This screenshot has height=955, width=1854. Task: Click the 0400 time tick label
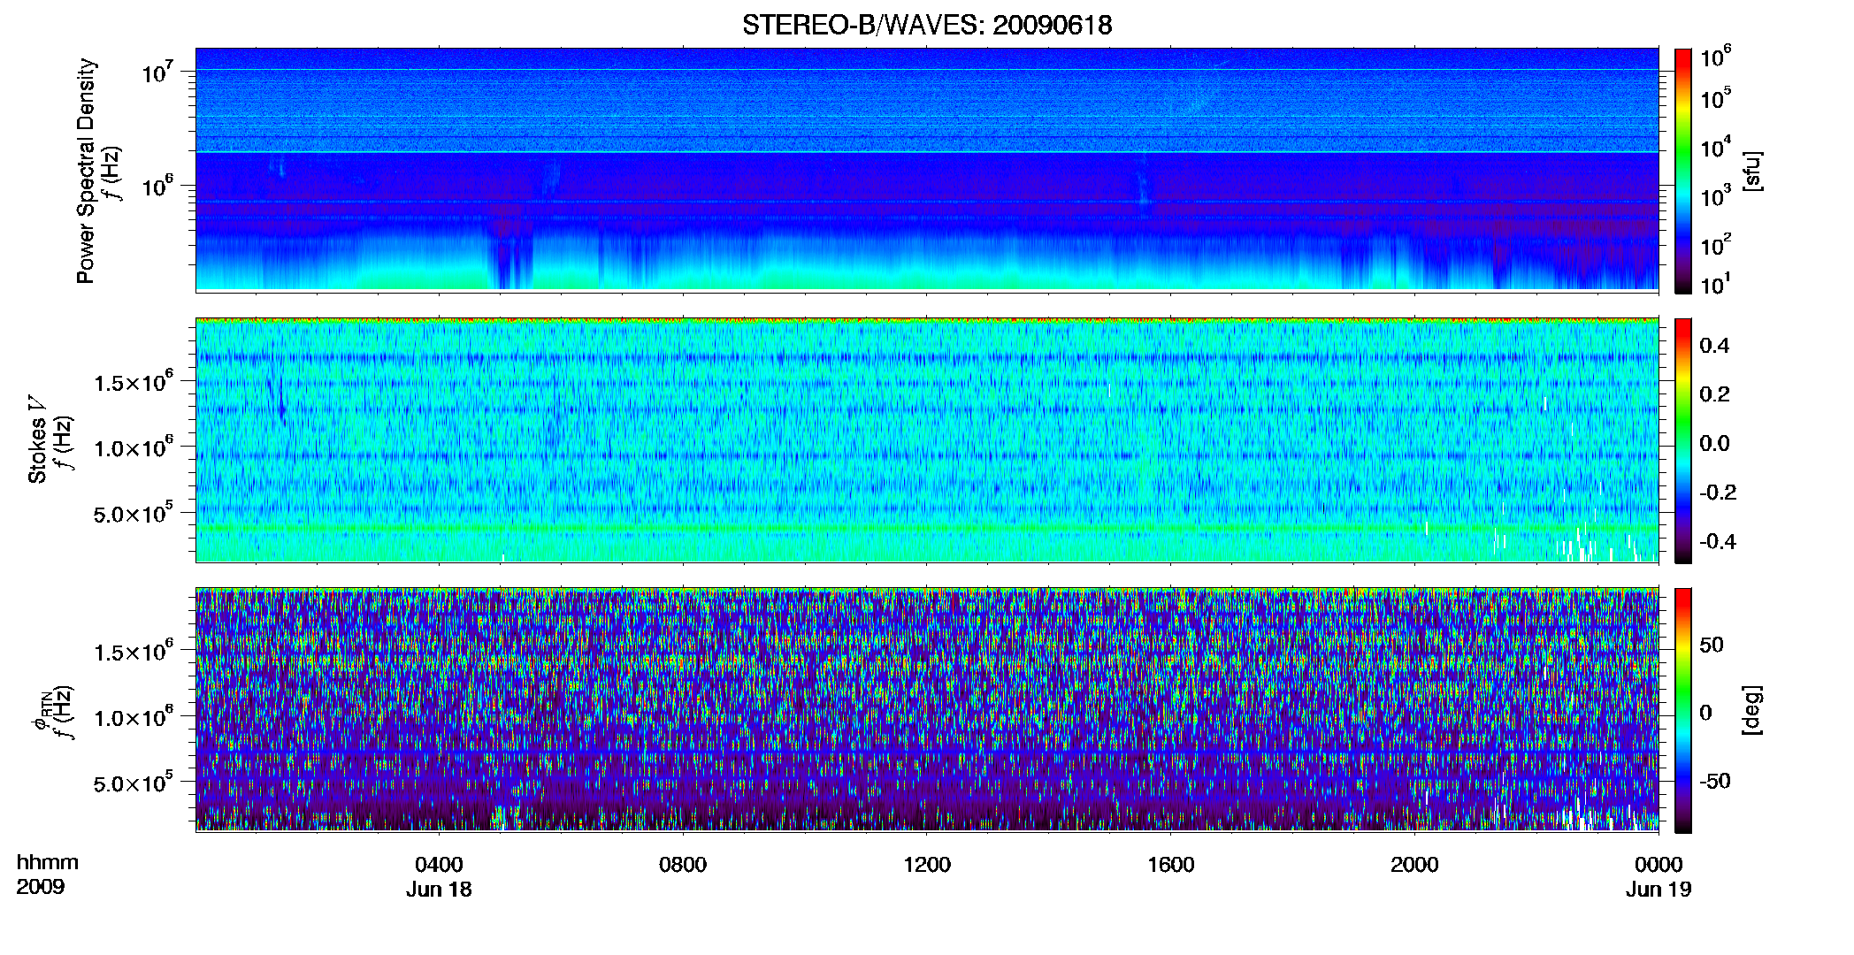[439, 865]
